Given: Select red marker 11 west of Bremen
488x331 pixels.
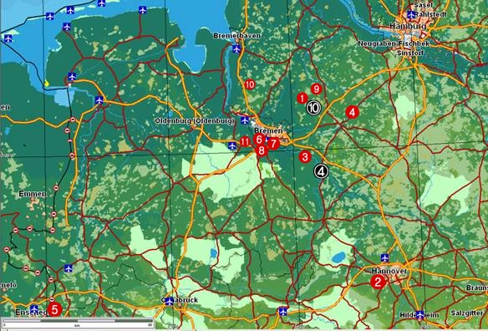Looking at the screenshot, I should point(245,142).
